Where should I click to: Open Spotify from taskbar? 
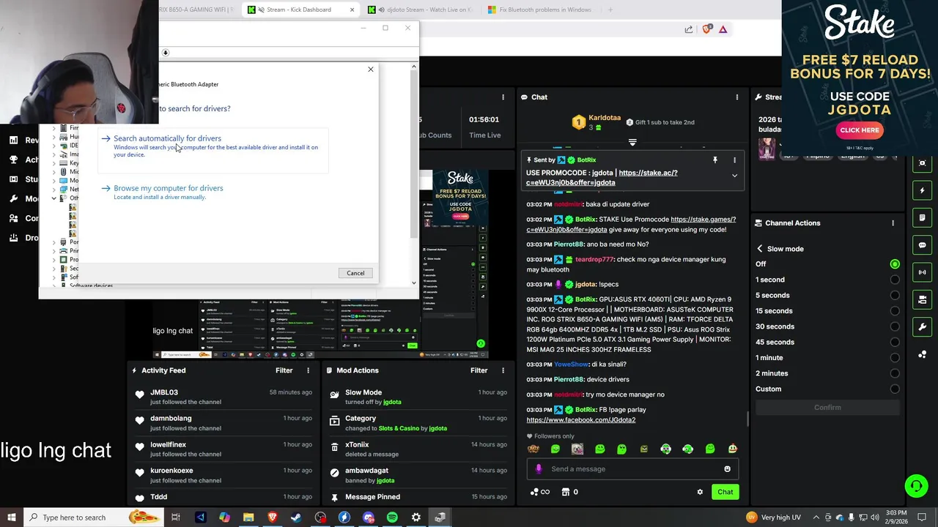pyautogui.click(x=392, y=517)
